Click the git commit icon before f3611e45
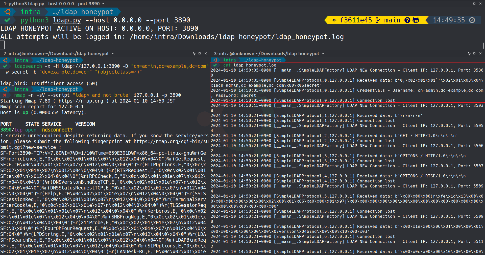Screen dimensions: 485x255 334,20
